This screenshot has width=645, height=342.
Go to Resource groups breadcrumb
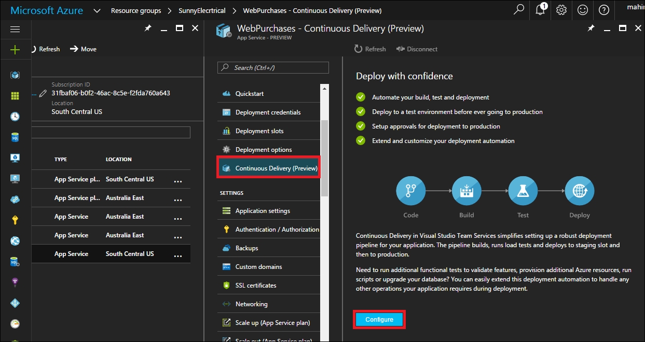coord(136,10)
